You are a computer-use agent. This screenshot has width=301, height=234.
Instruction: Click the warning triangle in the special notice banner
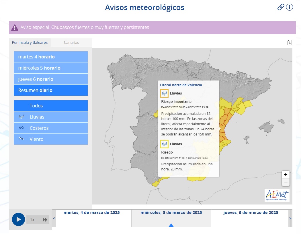(15, 27)
